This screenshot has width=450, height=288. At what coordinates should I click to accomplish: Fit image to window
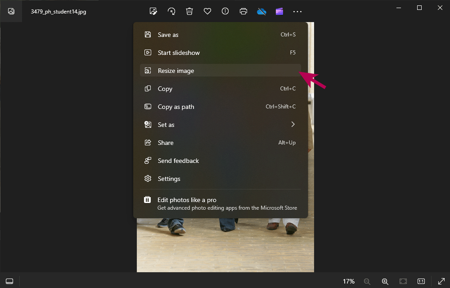pos(402,281)
